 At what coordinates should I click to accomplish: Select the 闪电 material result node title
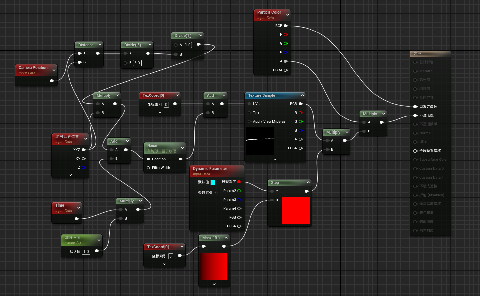(417, 54)
